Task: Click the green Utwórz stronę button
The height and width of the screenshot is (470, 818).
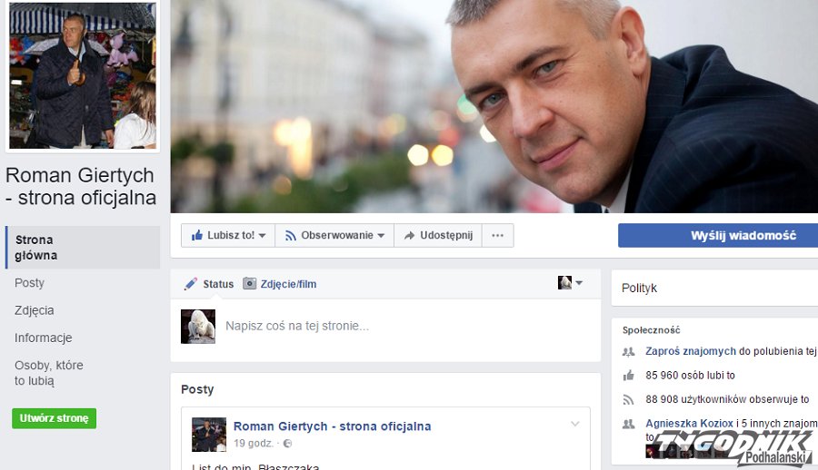Action: (x=54, y=418)
